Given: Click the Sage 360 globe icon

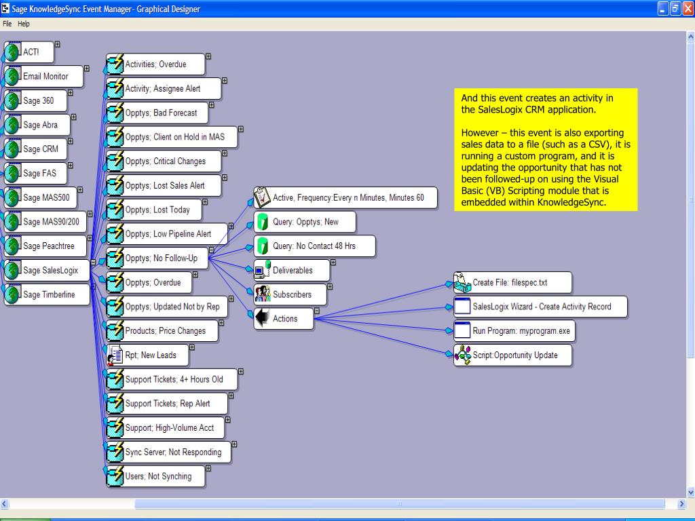Looking at the screenshot, I should pyautogui.click(x=13, y=100).
